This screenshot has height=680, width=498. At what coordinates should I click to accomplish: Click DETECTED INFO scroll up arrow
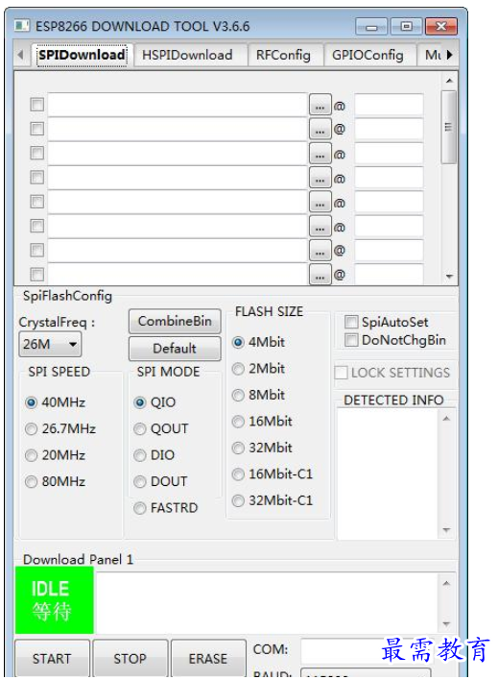point(446,419)
